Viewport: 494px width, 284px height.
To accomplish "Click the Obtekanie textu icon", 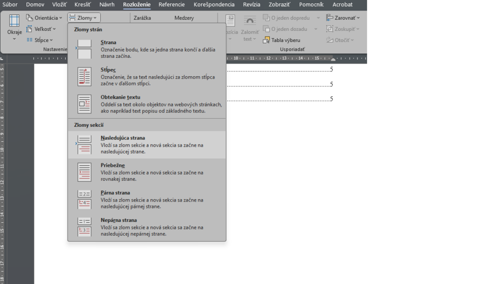I will [x=84, y=104].
